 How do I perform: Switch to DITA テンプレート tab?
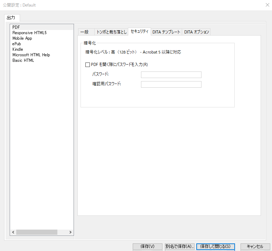coord(166,32)
